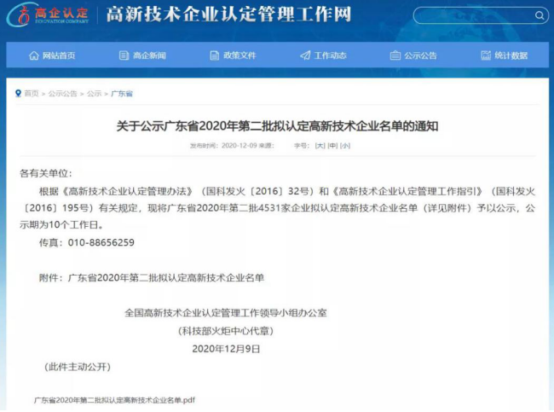Click the news icon beside 高企新闻
Screen dimensions: 554x412
124,55
